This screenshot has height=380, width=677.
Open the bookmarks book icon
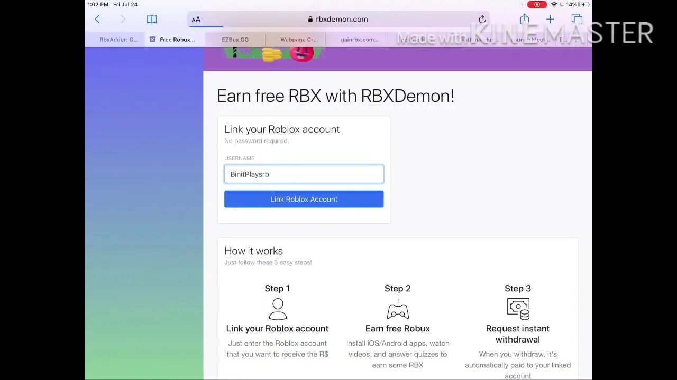pyautogui.click(x=152, y=20)
